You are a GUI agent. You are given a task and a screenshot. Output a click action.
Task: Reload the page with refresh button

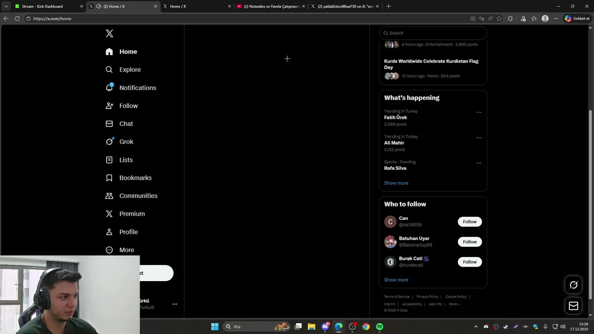17,19
